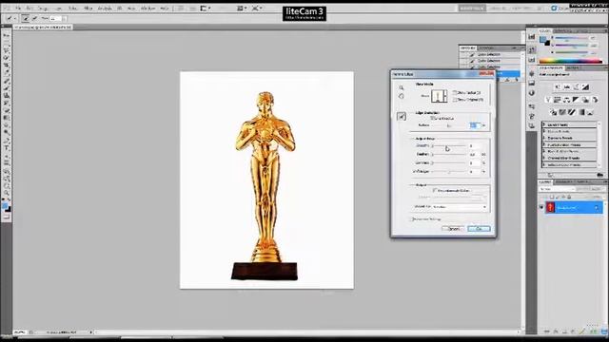The image size is (609, 342).
Task: Open the File menu
Action: [x=18, y=9]
